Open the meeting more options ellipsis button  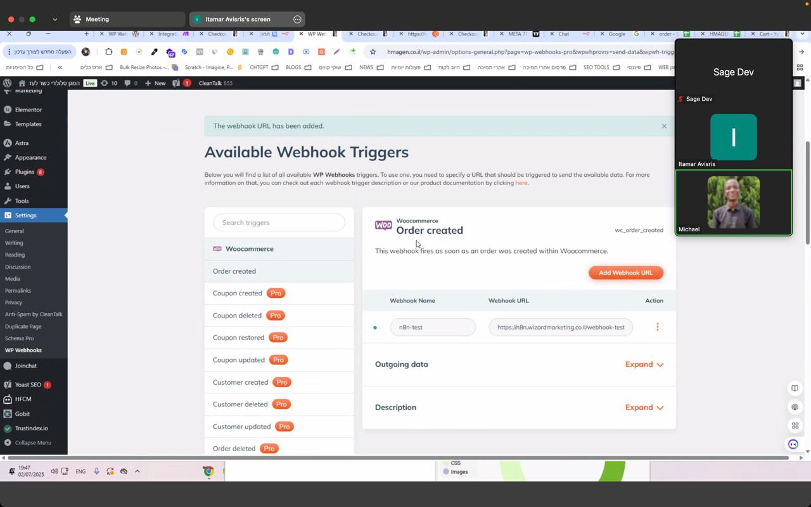tap(297, 19)
